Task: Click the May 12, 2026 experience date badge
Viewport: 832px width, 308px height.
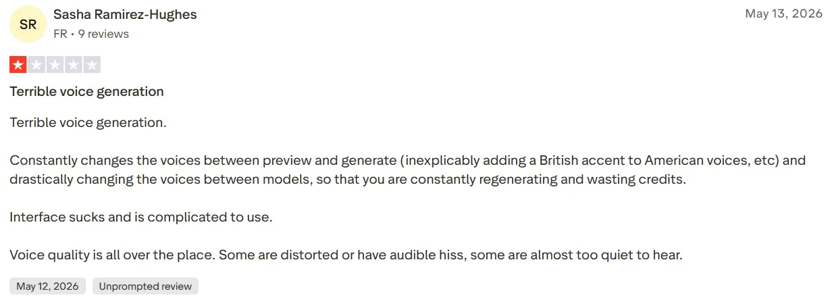Action: pyautogui.click(x=47, y=286)
